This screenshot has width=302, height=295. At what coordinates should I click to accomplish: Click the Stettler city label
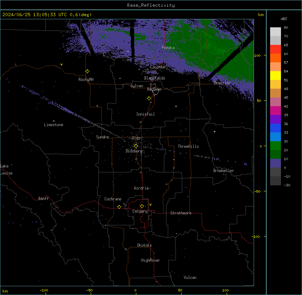(x=222, y=83)
